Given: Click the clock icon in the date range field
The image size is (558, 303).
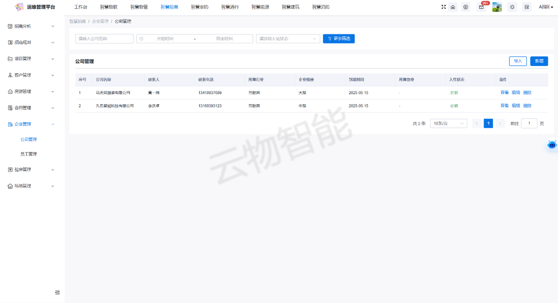Looking at the screenshot, I should pyautogui.click(x=141, y=39).
